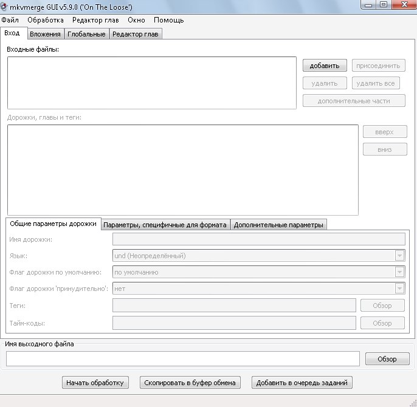The image size is (417, 407).
Task: Click Обзор button for output file
Action: (x=387, y=359)
